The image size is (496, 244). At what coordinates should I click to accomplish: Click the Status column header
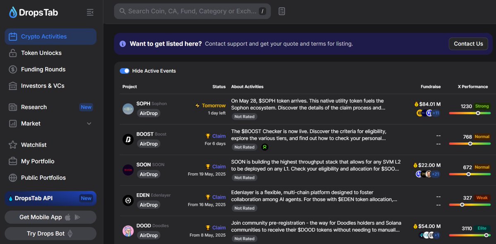(x=219, y=87)
